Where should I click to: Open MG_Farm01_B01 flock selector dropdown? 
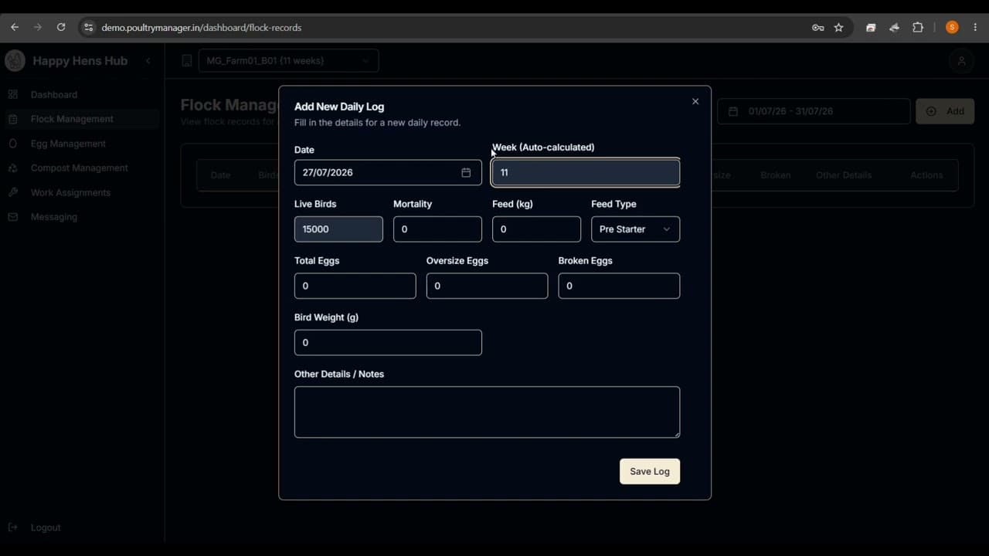point(288,61)
